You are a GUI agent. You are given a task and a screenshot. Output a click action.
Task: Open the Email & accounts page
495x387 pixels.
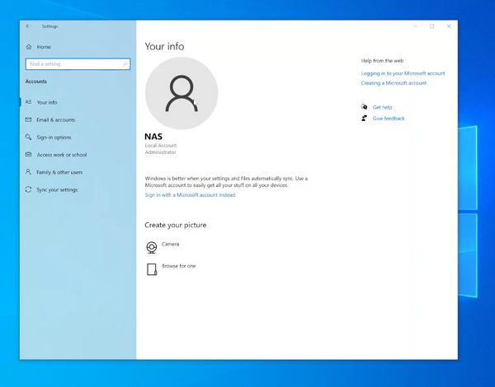(55, 120)
